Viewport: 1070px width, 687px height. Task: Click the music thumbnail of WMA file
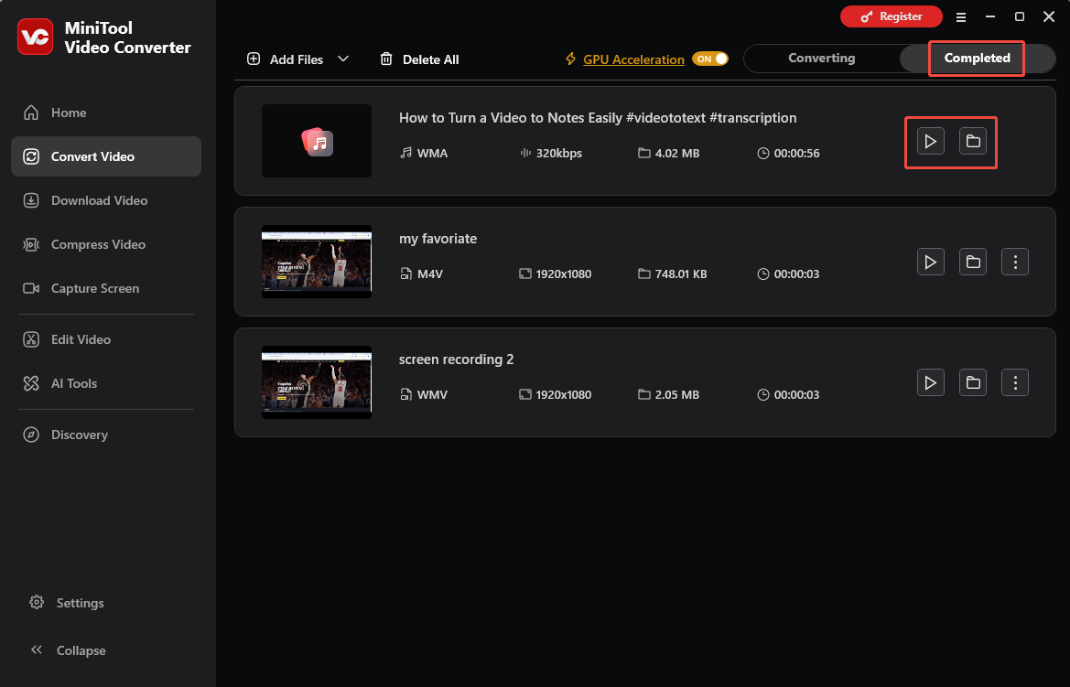317,141
